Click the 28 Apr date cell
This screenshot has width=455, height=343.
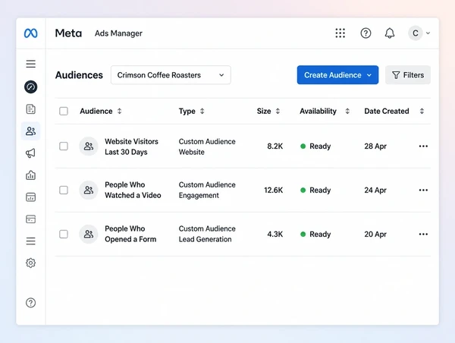(375, 146)
